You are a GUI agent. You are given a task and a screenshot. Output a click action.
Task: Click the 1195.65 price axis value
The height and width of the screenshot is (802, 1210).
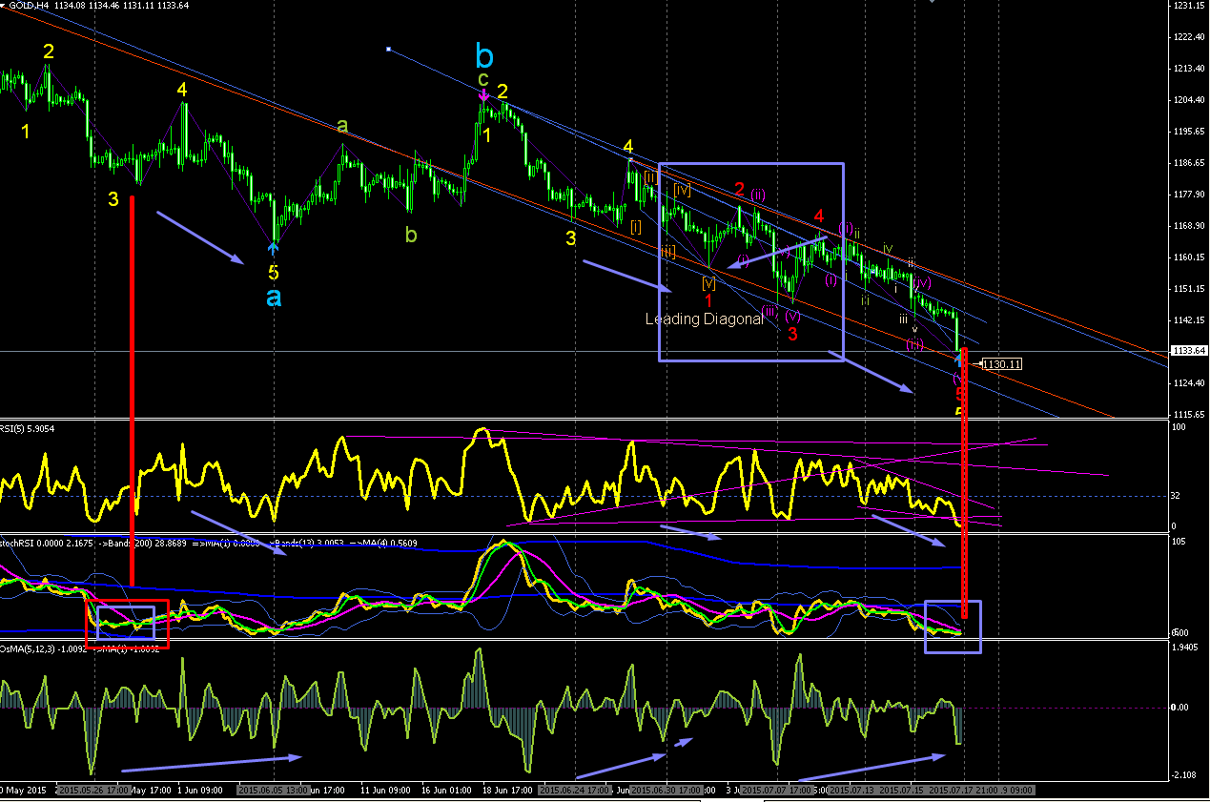coord(1188,132)
